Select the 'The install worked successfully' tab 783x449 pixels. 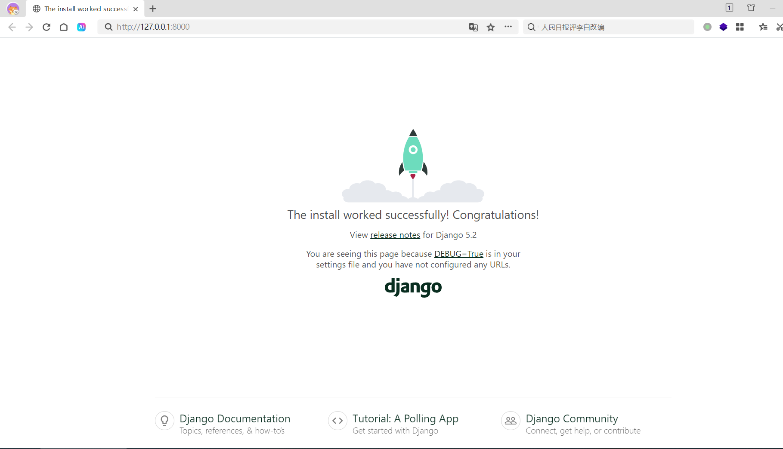(x=85, y=9)
